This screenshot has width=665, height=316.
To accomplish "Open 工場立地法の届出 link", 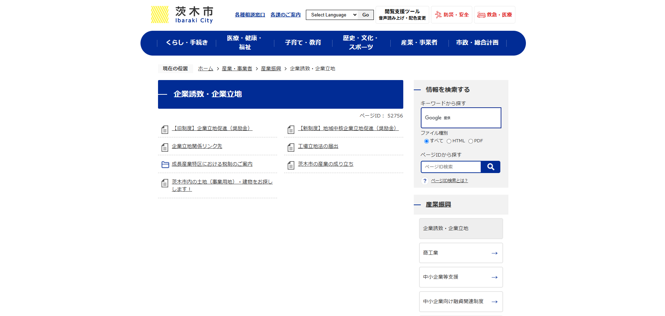I will (x=318, y=146).
